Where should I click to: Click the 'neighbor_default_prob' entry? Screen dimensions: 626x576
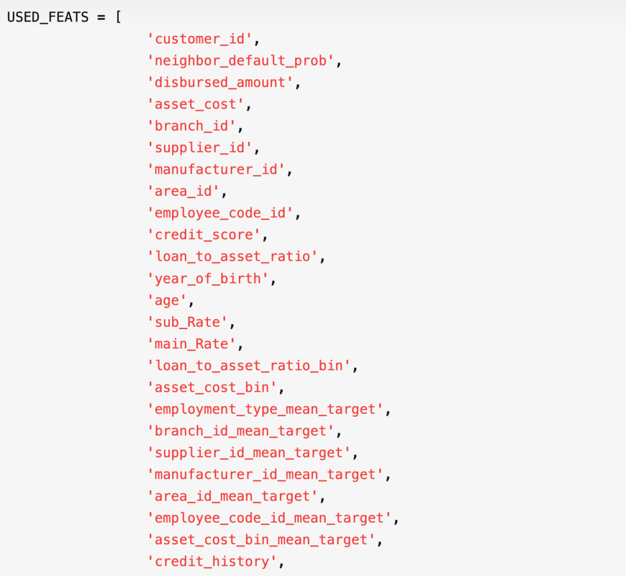[x=241, y=61]
